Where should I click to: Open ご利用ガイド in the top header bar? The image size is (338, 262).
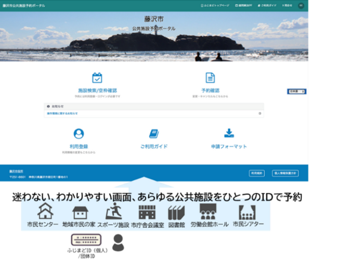(x=267, y=6)
